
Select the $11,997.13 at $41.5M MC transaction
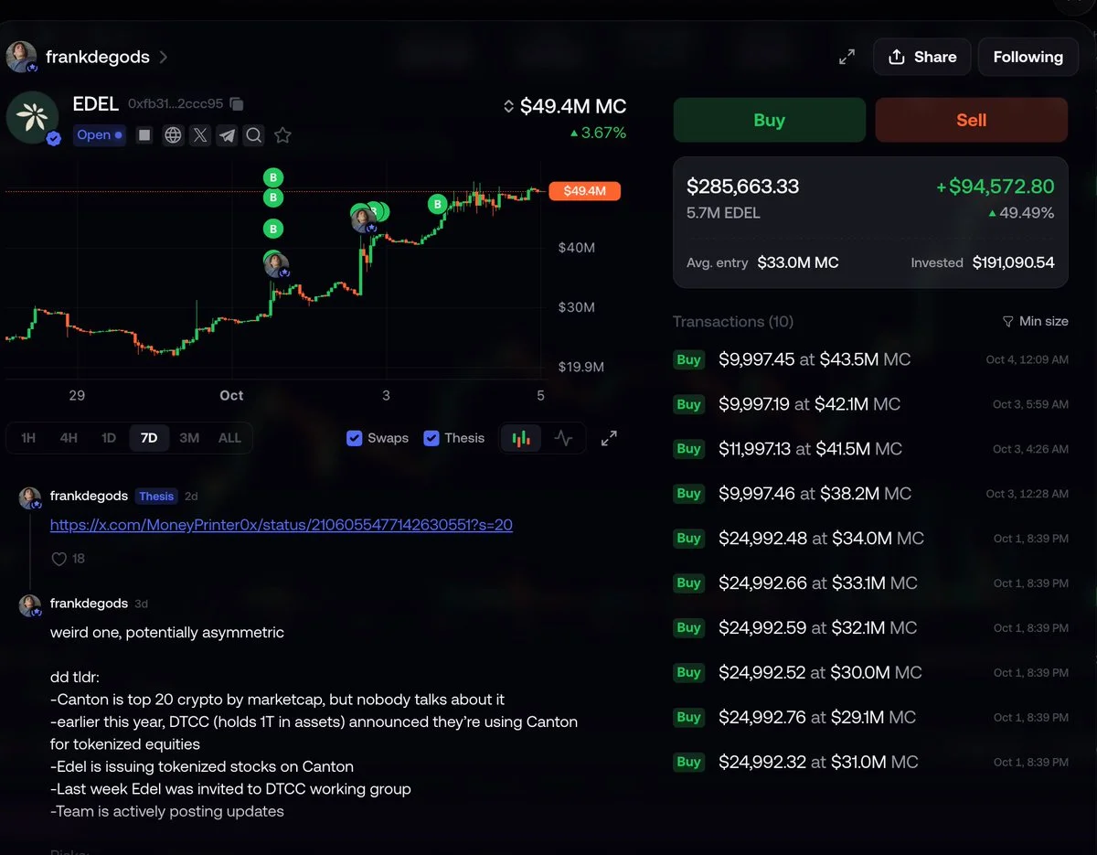pyautogui.click(x=870, y=449)
